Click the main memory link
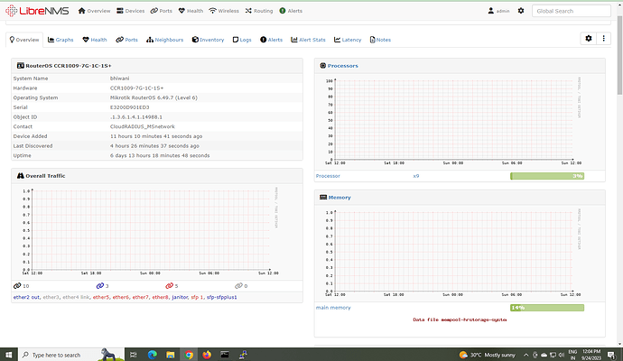The image size is (623, 361). (333, 308)
